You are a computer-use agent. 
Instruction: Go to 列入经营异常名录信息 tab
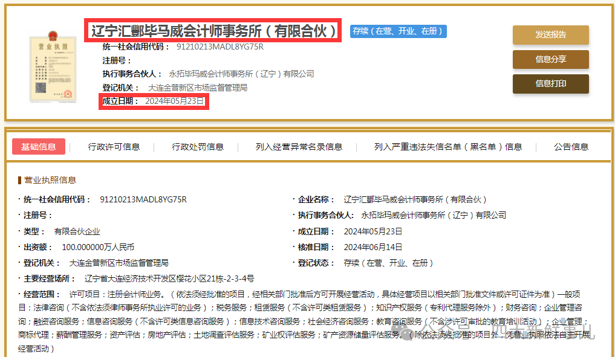tap(299, 147)
